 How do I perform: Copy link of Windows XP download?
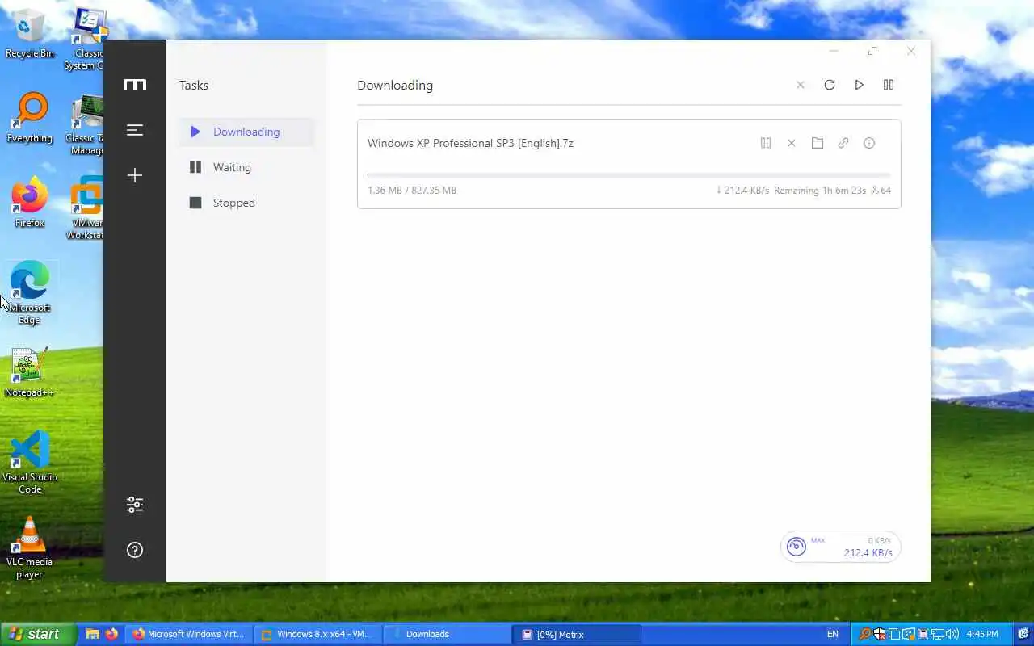pos(843,143)
